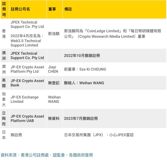This screenshot has height=160, width=167.
Task: Select JP-EX Crypto Asset Bank
Action: (27, 83)
